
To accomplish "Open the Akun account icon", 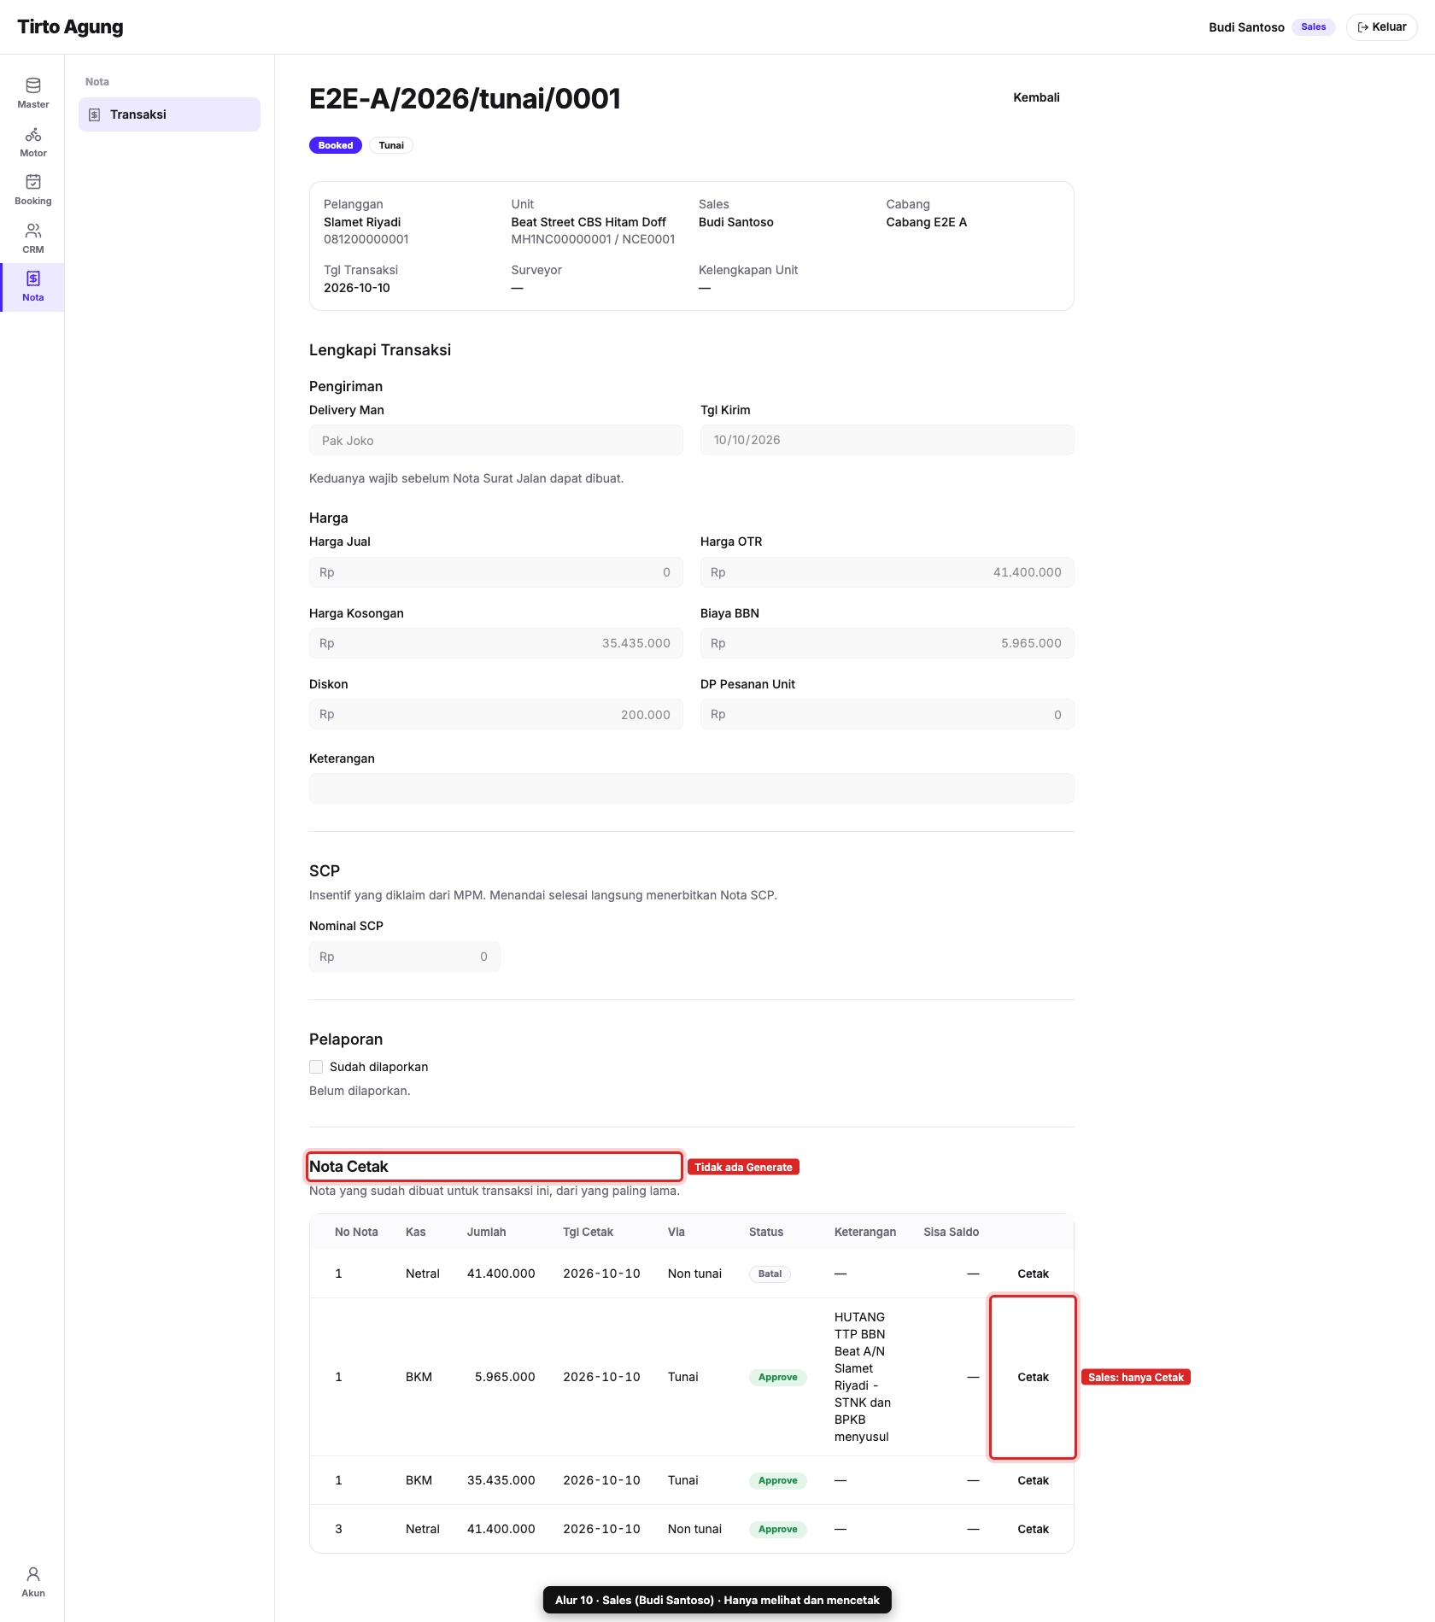I will [32, 1582].
